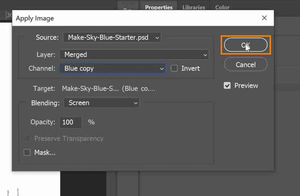Disable the Preview checkbox
The image size is (300, 196).
point(227,85)
